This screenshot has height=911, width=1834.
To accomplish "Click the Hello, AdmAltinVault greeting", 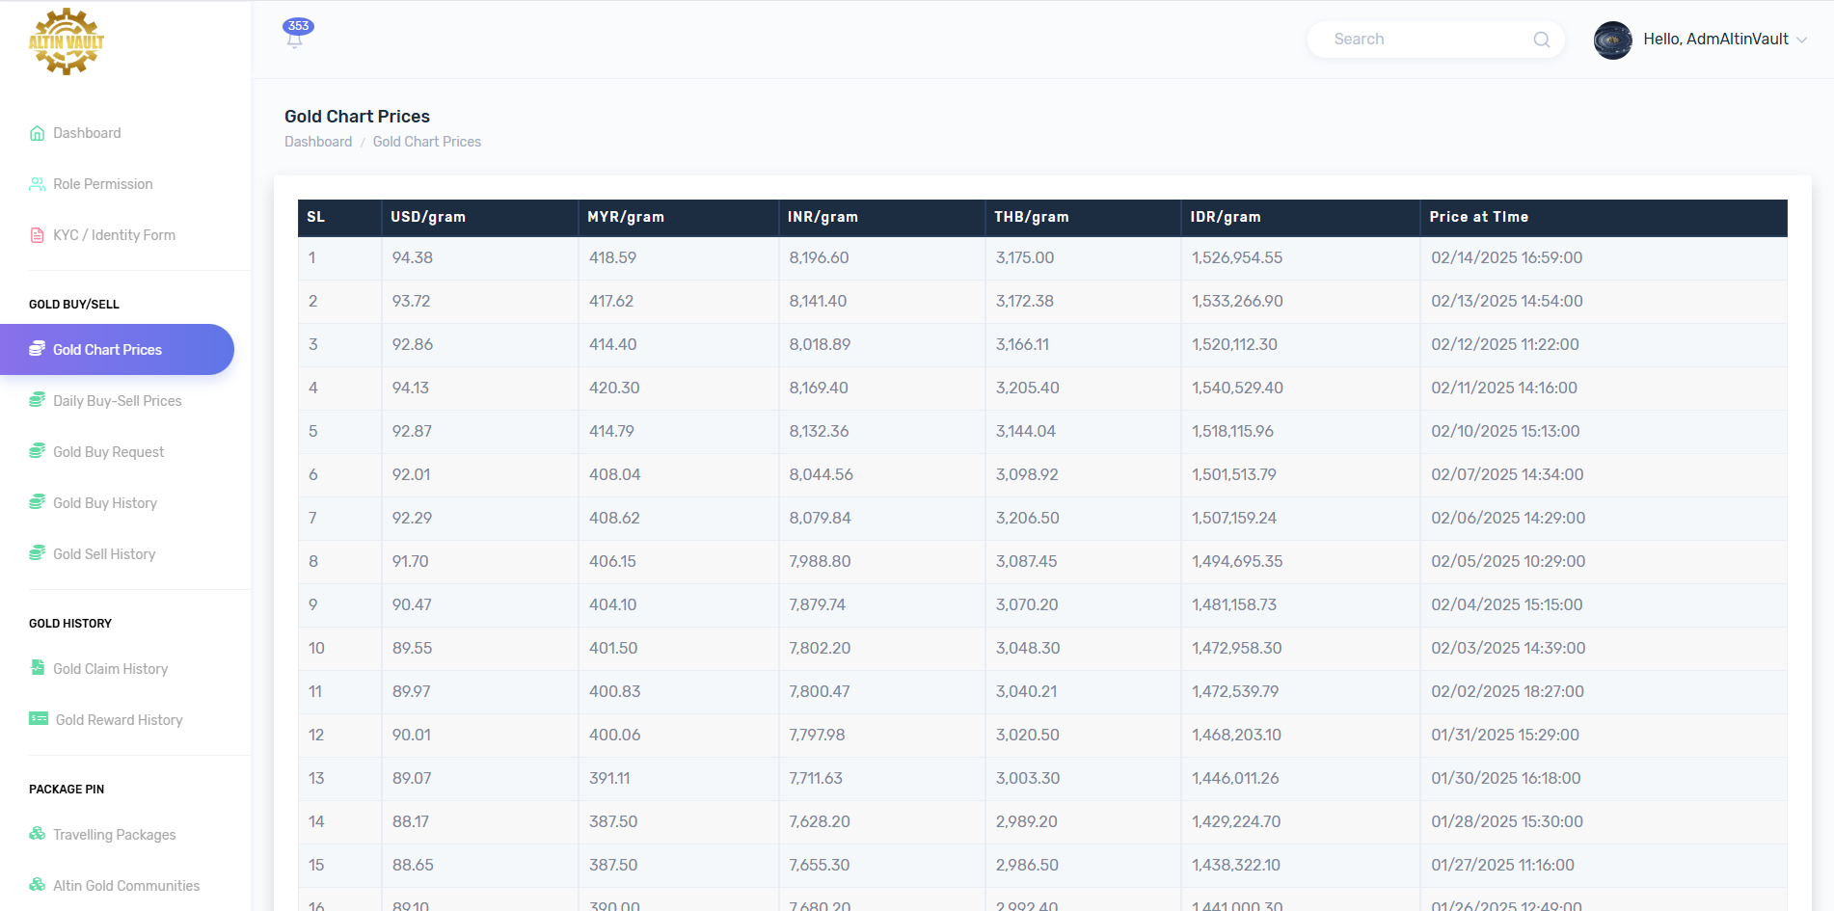I will 1715,40.
